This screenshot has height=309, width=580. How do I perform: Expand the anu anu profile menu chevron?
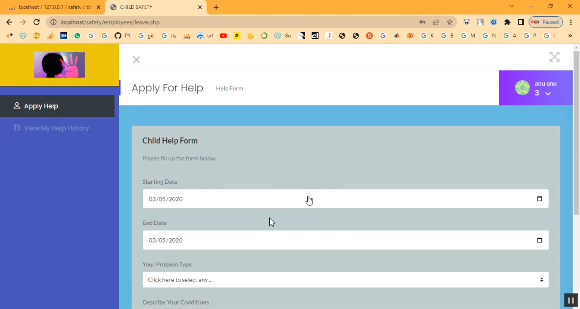point(548,93)
